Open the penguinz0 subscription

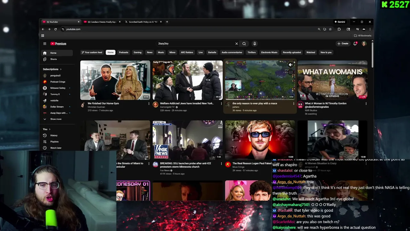click(x=57, y=76)
